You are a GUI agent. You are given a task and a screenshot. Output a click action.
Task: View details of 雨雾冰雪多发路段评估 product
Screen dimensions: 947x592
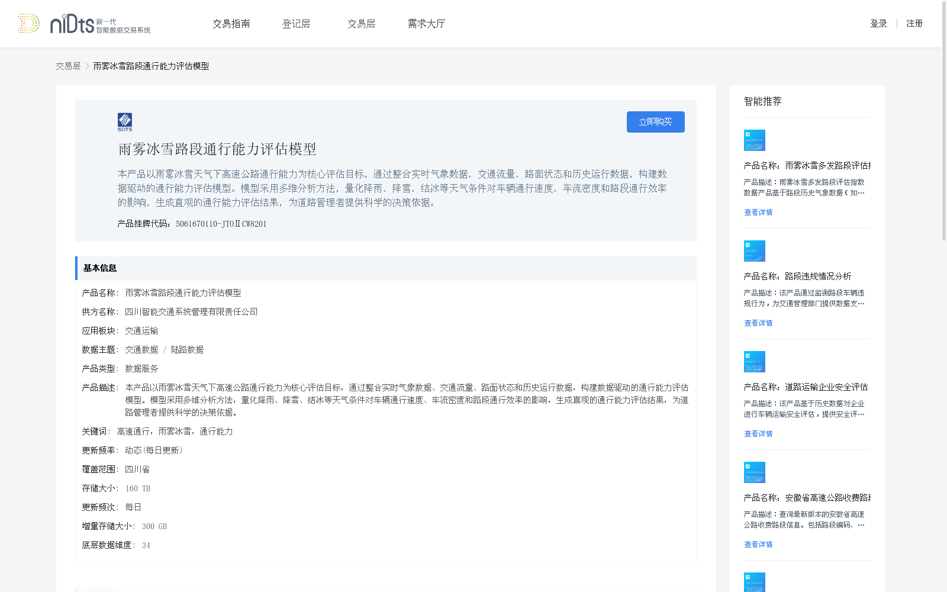tap(758, 213)
